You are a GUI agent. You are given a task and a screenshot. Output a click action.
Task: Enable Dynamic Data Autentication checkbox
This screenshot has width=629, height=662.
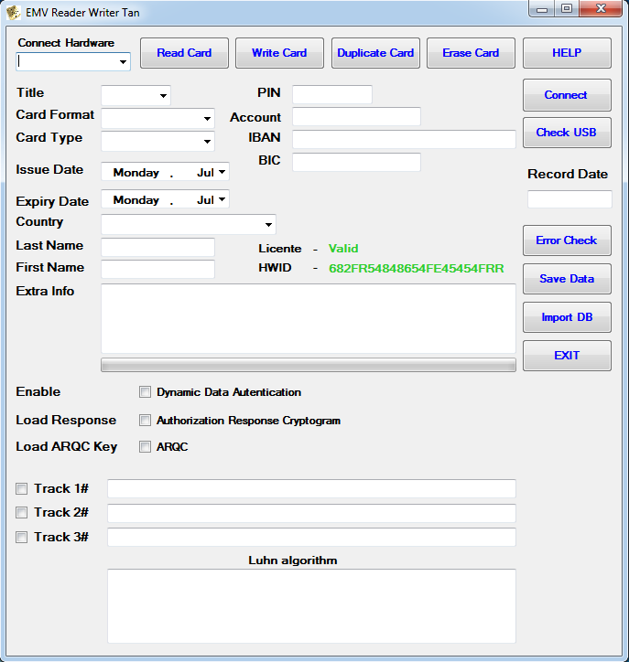coord(145,392)
